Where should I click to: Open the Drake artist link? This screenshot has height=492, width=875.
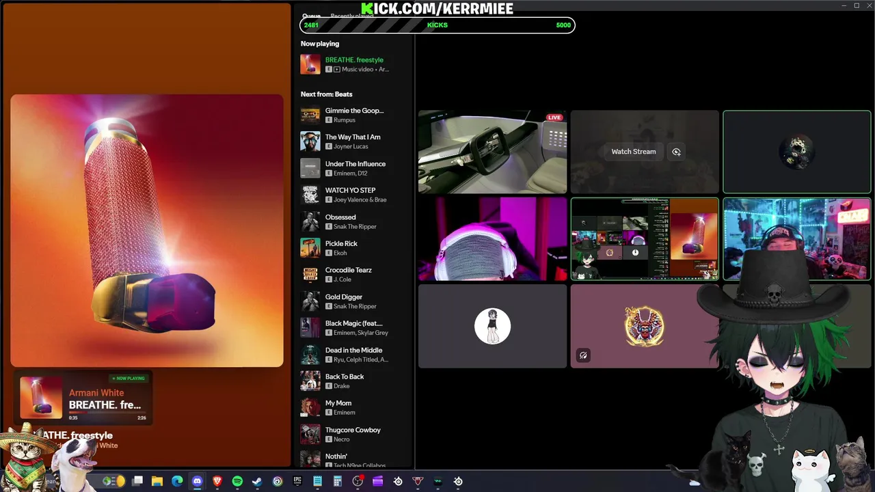coord(341,386)
